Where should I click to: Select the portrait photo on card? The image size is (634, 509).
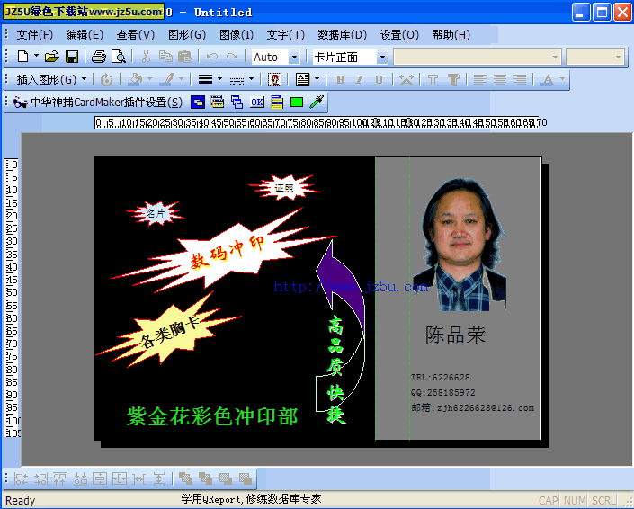point(460,245)
